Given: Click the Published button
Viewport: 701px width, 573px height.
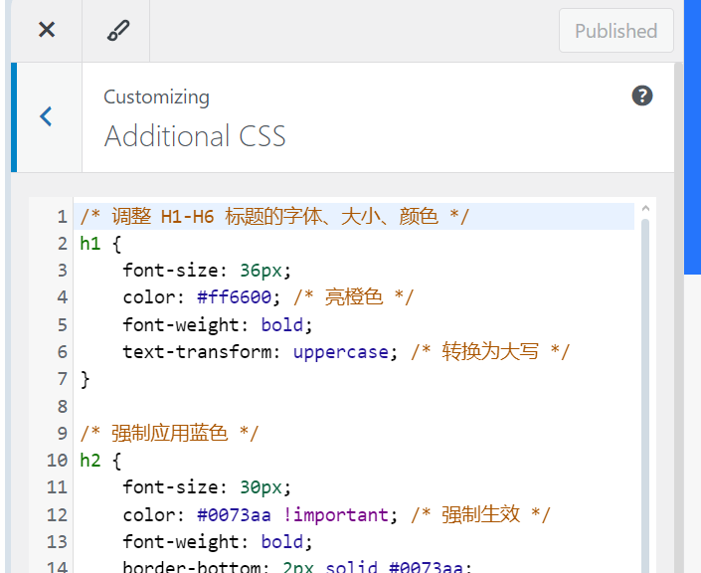Looking at the screenshot, I should [616, 31].
